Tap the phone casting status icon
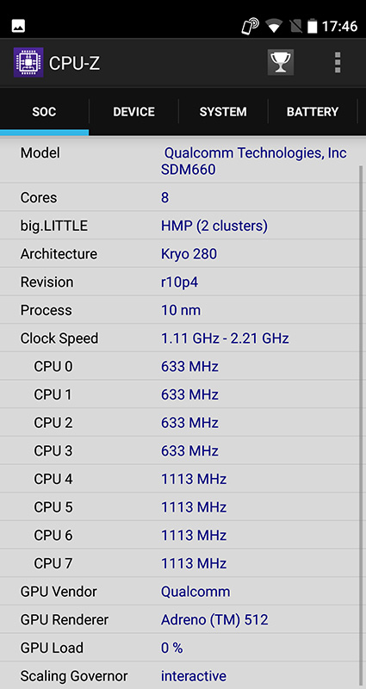This screenshot has height=689, width=366. (x=251, y=26)
